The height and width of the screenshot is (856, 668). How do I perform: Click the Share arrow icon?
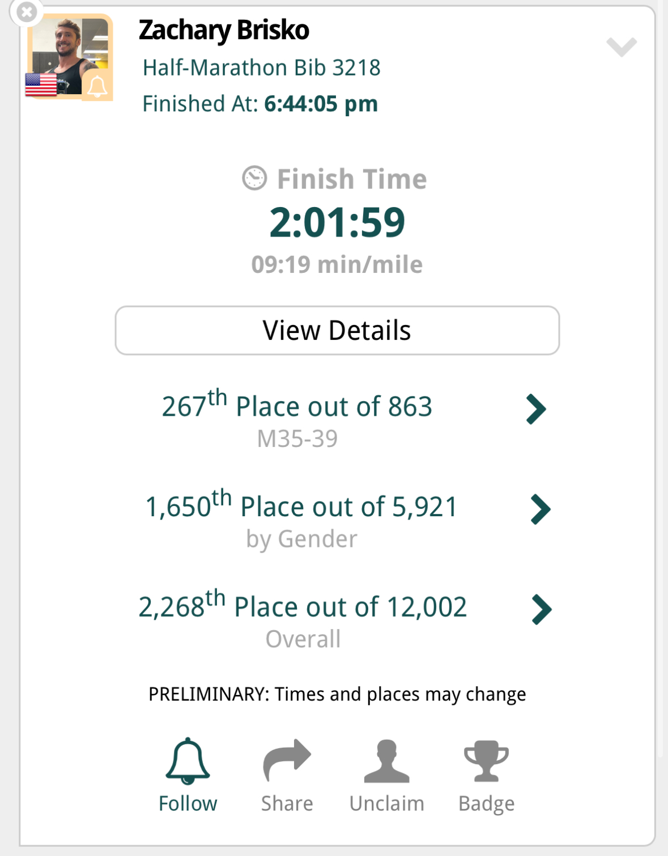pos(287,760)
